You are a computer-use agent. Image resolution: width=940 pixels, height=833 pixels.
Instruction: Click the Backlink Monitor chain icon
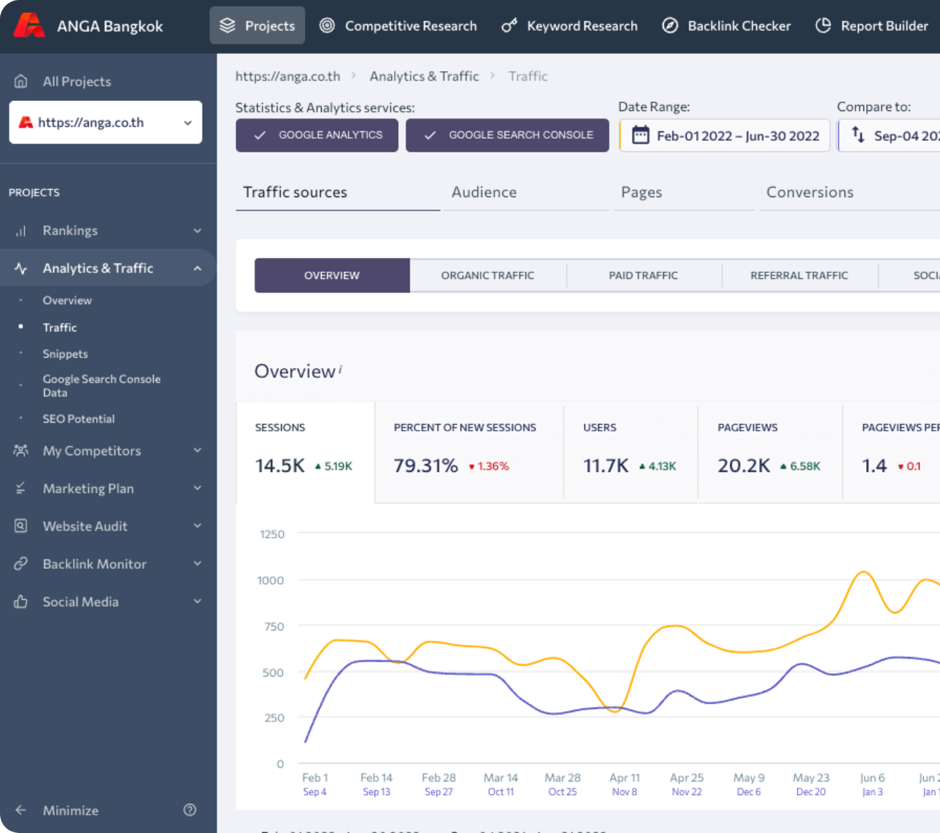tap(21, 563)
